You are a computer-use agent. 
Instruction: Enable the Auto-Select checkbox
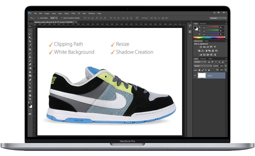(38, 18)
